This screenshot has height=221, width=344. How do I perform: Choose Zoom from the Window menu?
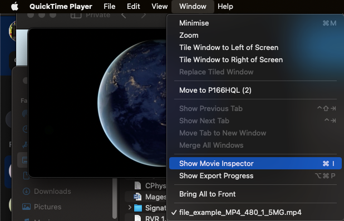click(x=255, y=35)
